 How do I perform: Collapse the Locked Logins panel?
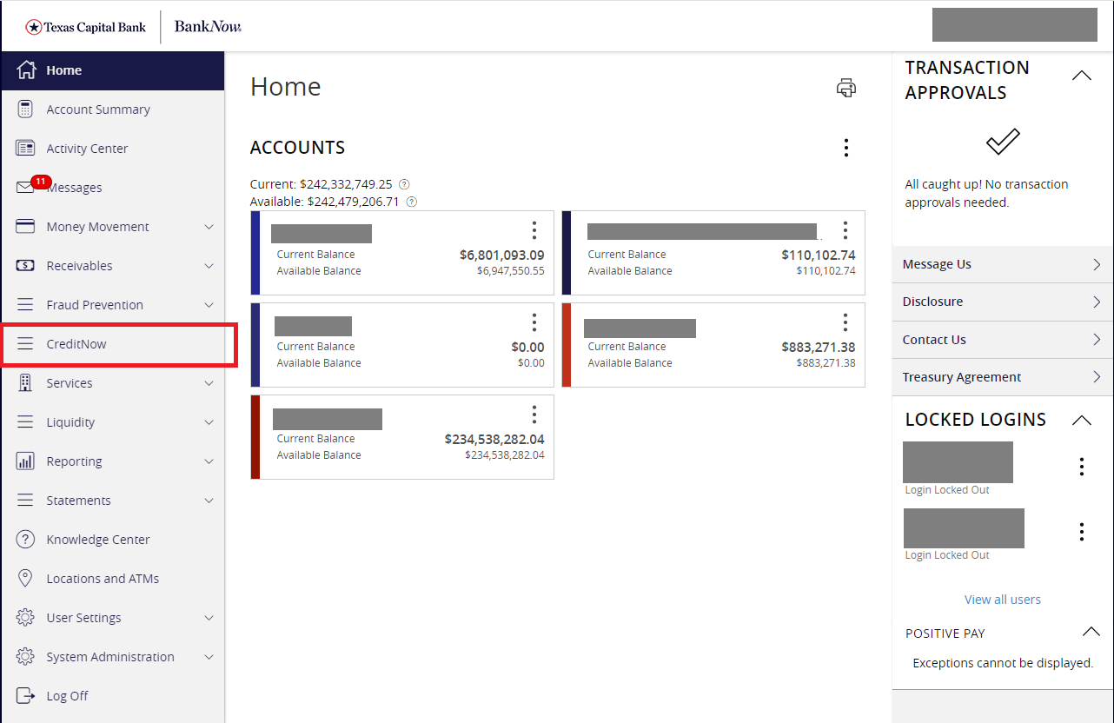click(1082, 421)
